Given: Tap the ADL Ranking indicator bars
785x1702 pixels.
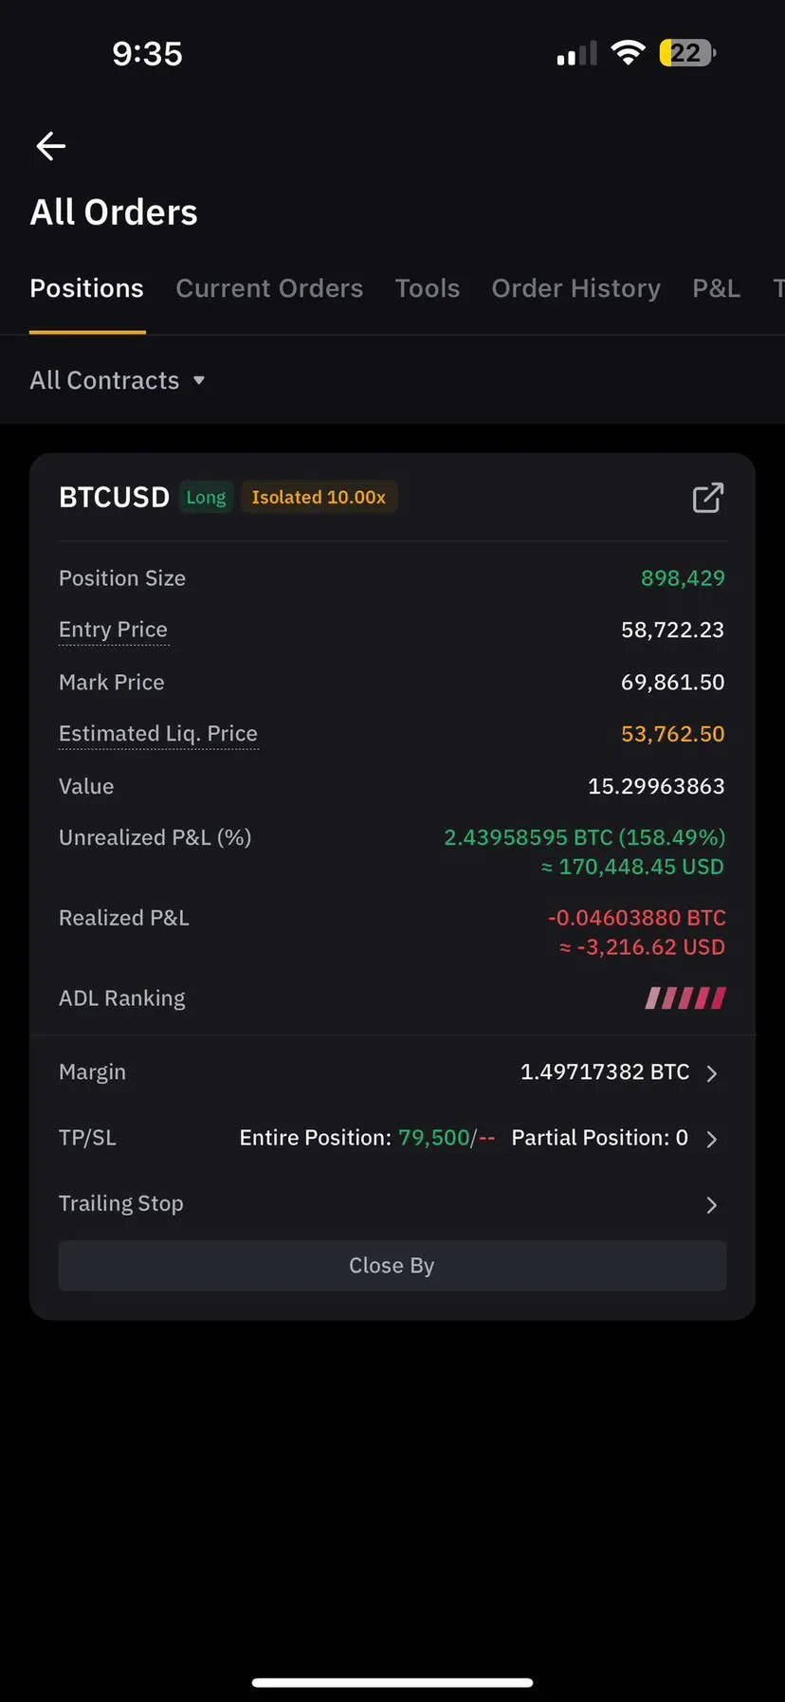Looking at the screenshot, I should (685, 997).
